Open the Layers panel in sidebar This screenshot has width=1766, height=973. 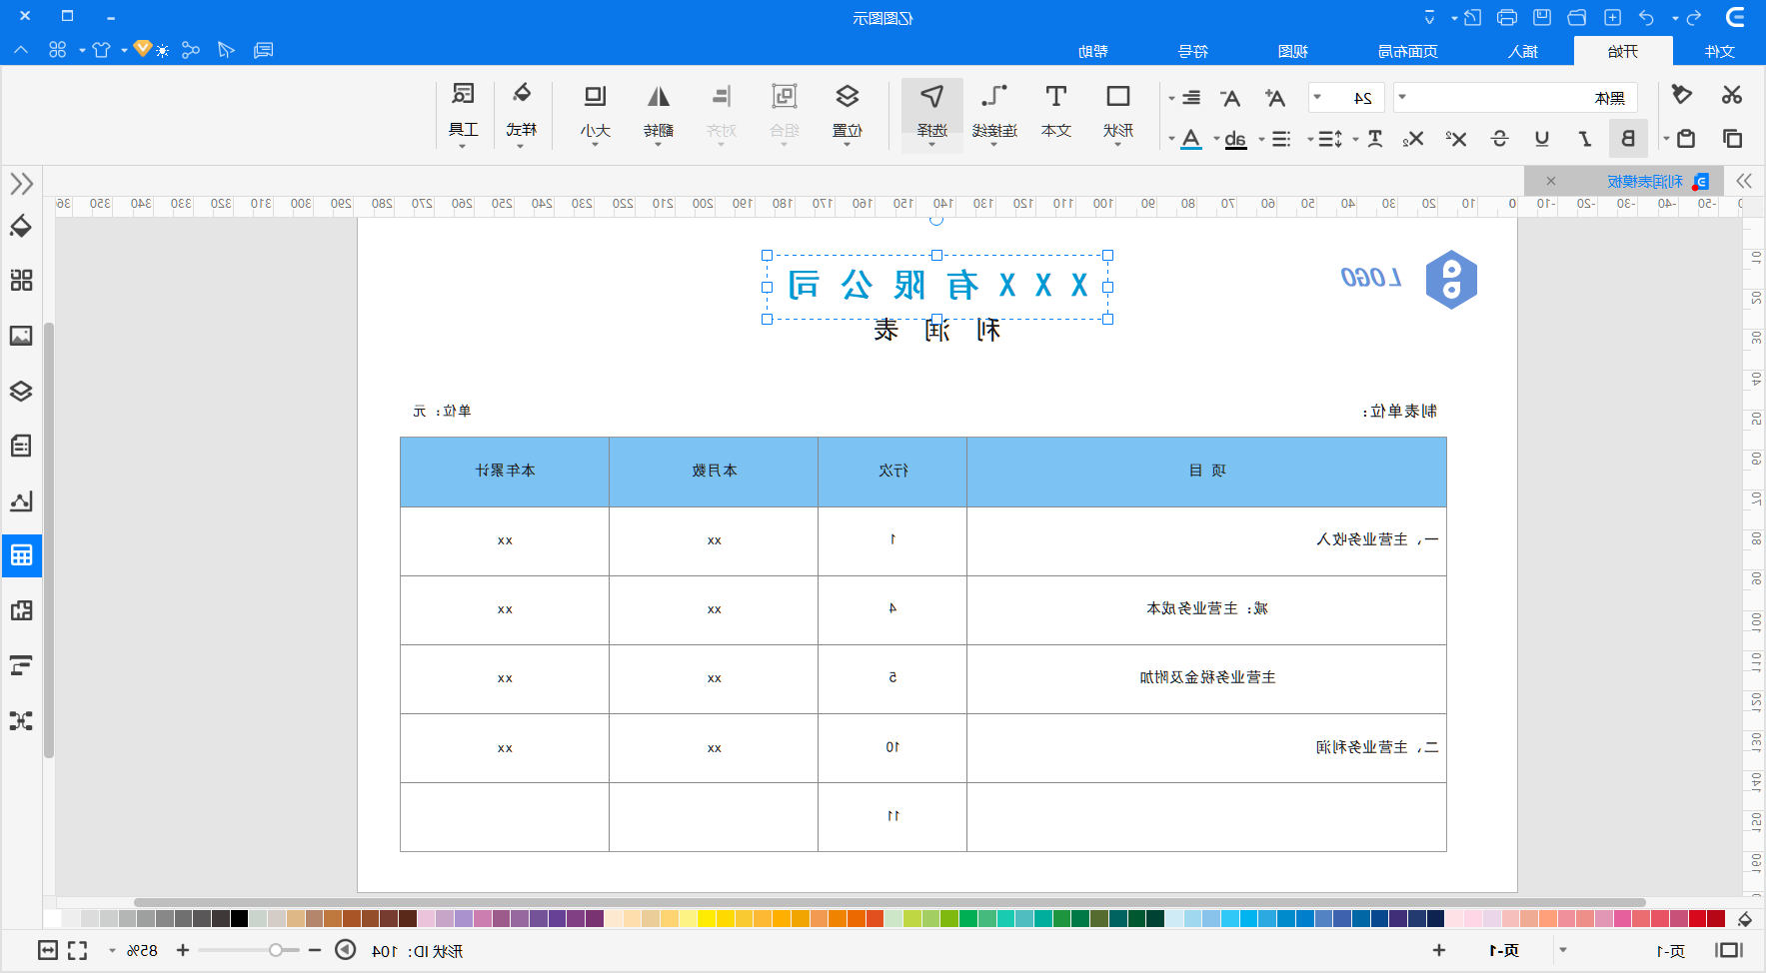[21, 391]
